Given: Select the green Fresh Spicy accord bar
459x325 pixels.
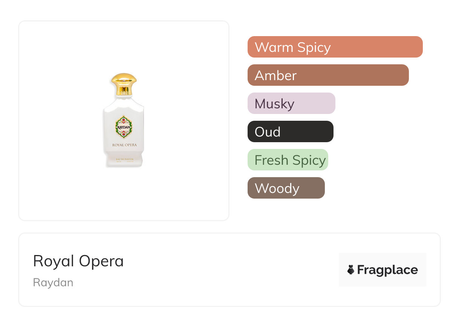Looking at the screenshot, I should (288, 160).
